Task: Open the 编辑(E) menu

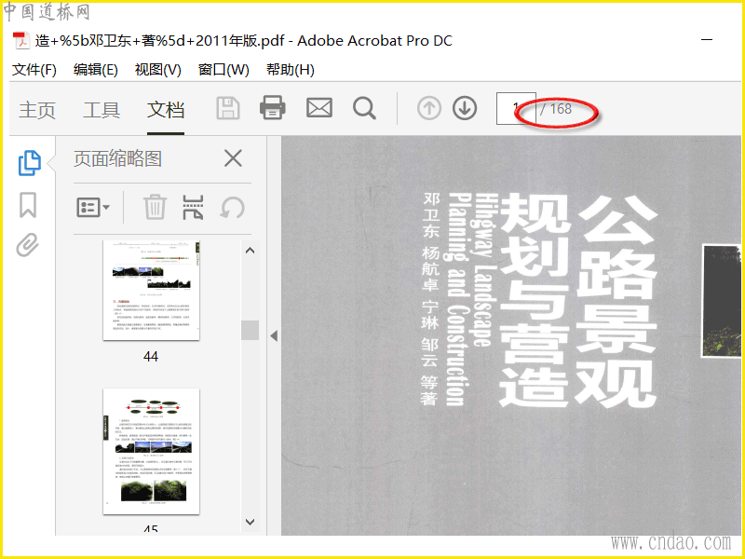Action: (x=96, y=69)
